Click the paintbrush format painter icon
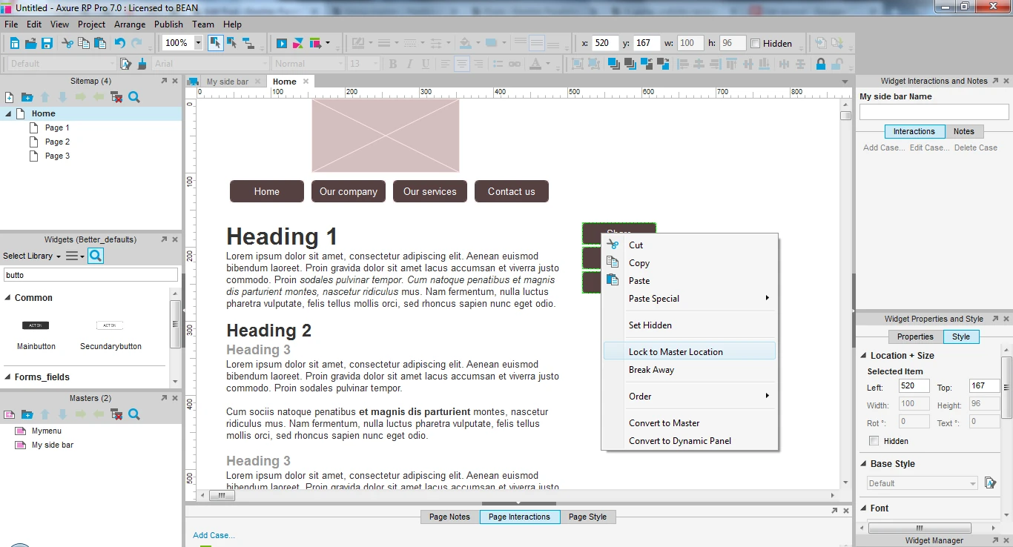Image resolution: width=1013 pixels, height=547 pixels. (x=142, y=64)
